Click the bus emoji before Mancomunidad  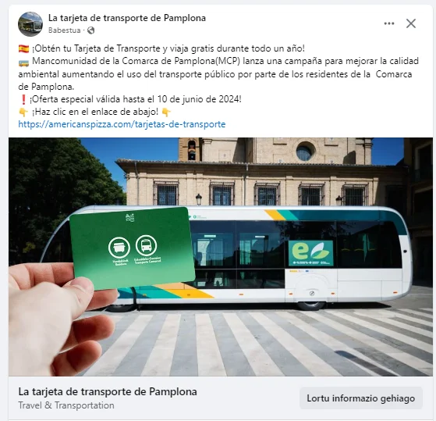tap(23, 62)
